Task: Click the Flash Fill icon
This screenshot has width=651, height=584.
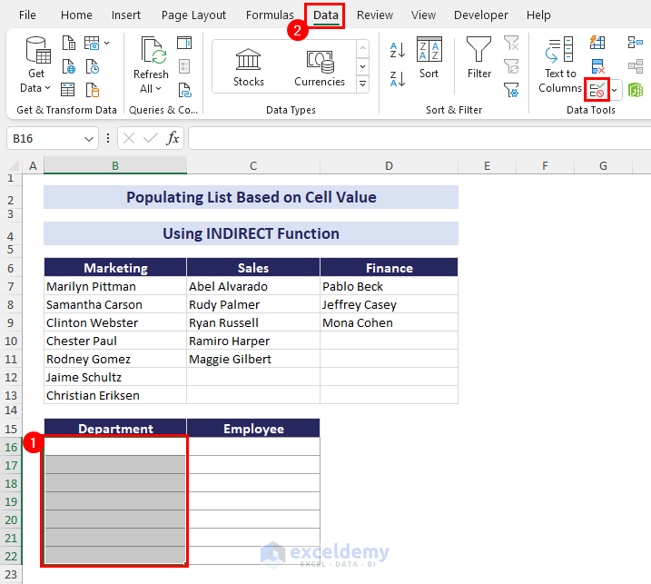Action: click(597, 43)
